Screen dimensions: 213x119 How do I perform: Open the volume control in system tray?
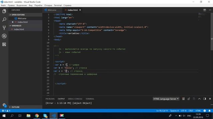(x=184, y=116)
